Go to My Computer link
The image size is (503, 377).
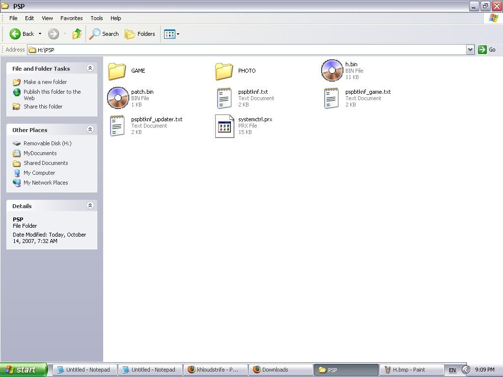pyautogui.click(x=39, y=173)
